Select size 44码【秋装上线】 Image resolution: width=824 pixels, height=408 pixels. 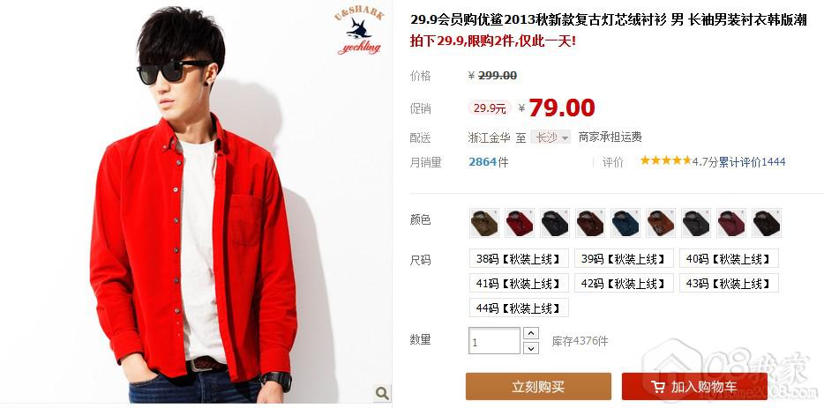click(x=519, y=308)
